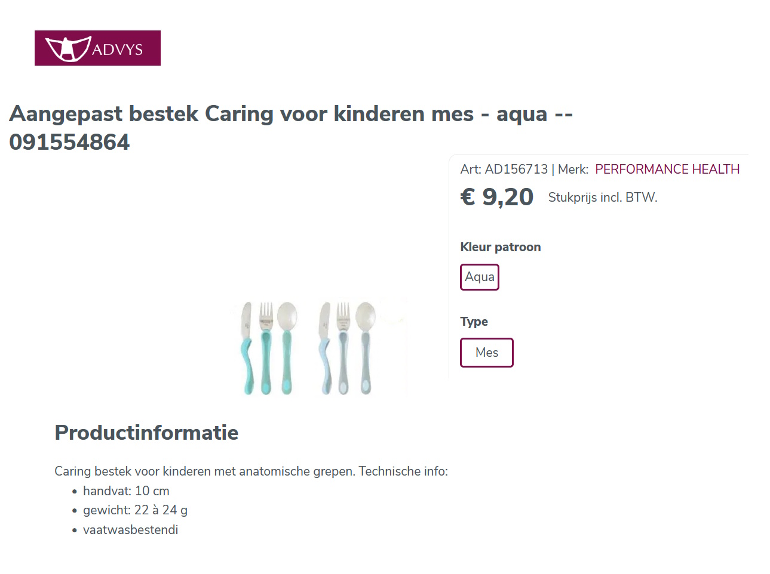770x574 pixels.
Task: Click the Caring bestek description paragraph
Action: 251,471
